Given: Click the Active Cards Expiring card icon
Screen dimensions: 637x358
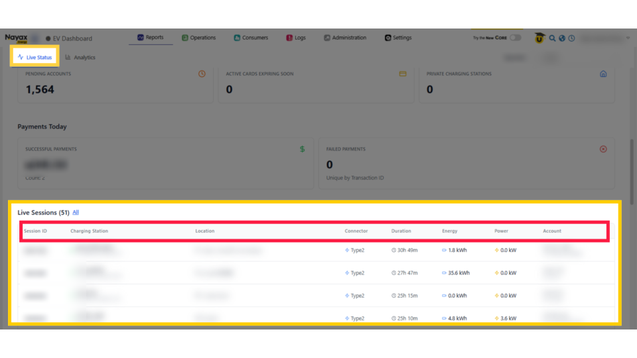Looking at the screenshot, I should pyautogui.click(x=403, y=74).
